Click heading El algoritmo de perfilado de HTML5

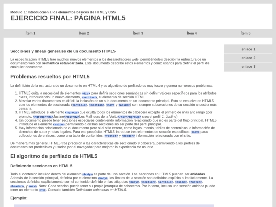(54, 156)
